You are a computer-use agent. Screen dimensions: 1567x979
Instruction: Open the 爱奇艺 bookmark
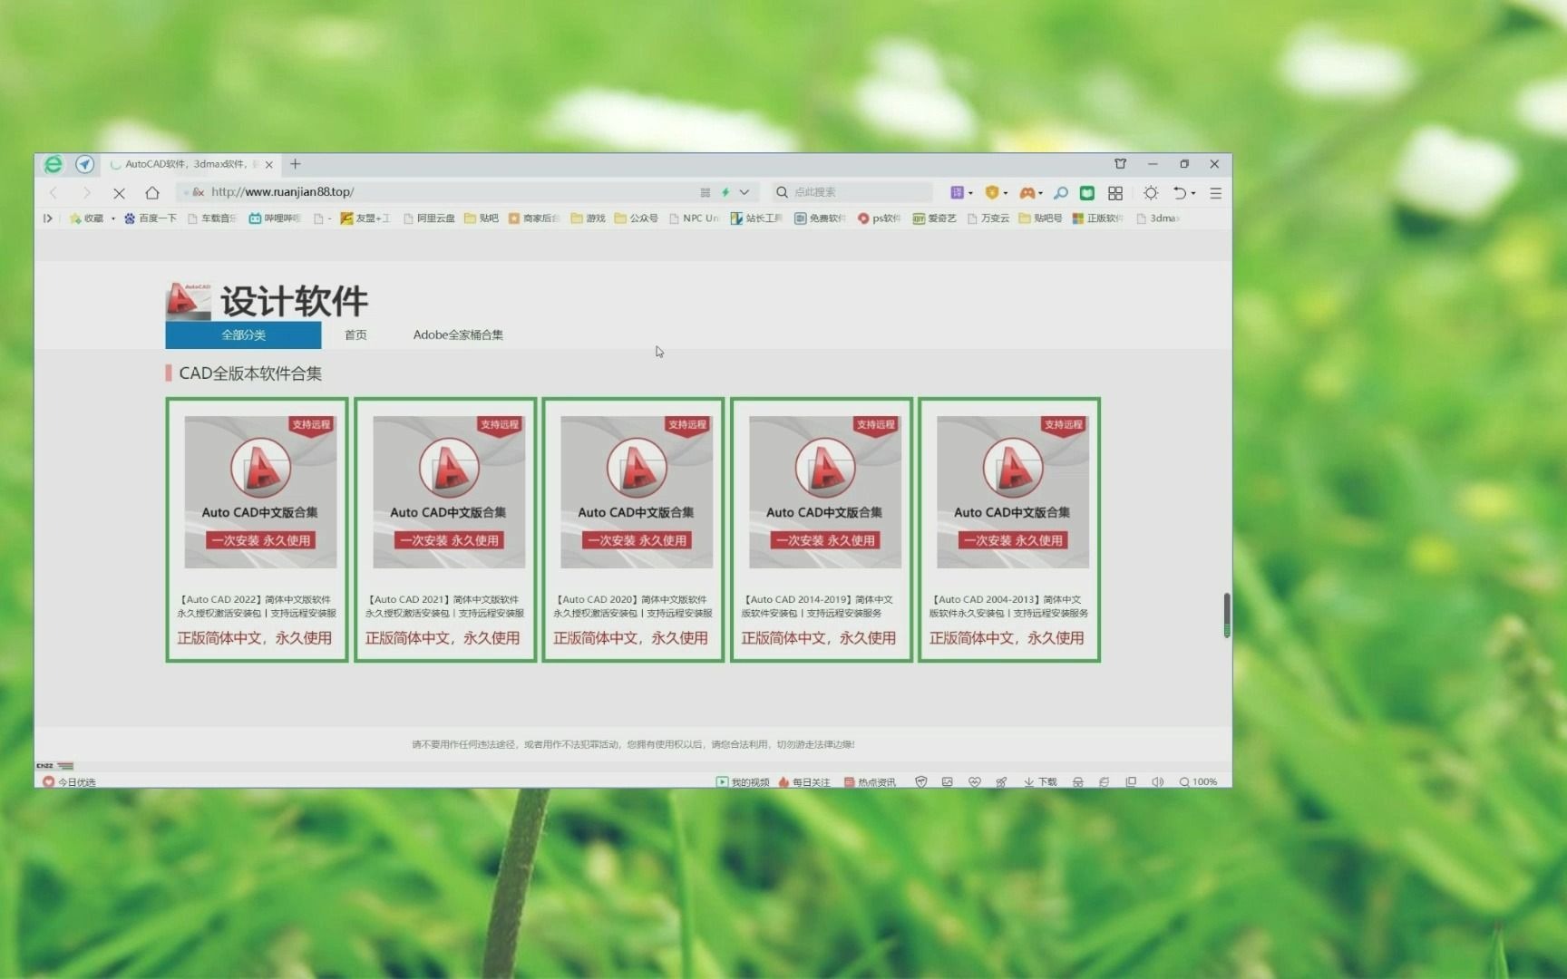click(934, 218)
